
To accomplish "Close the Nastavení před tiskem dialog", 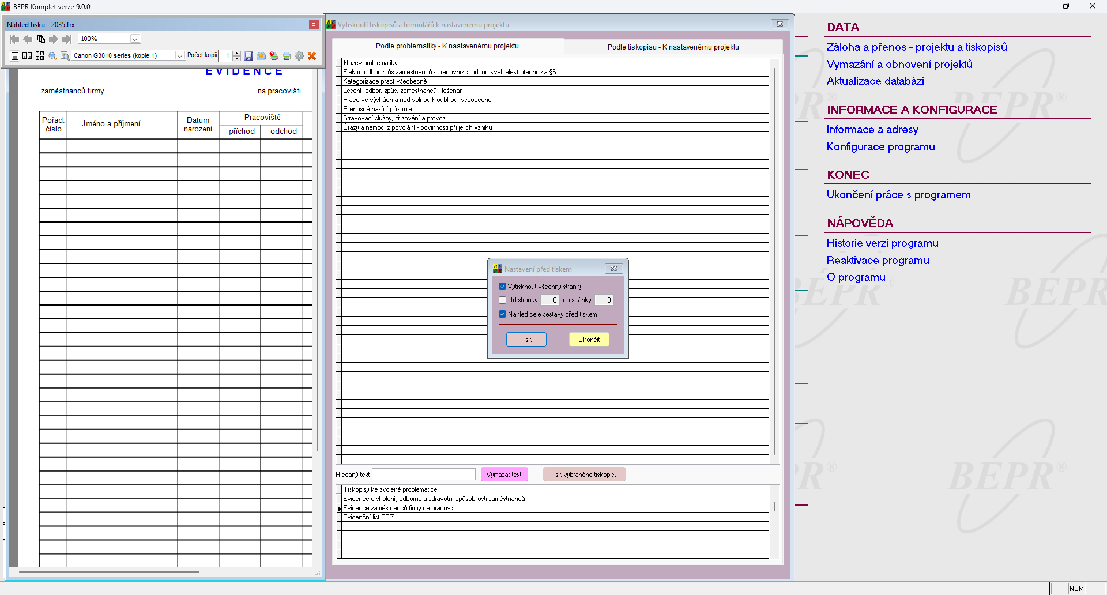I will tap(614, 269).
